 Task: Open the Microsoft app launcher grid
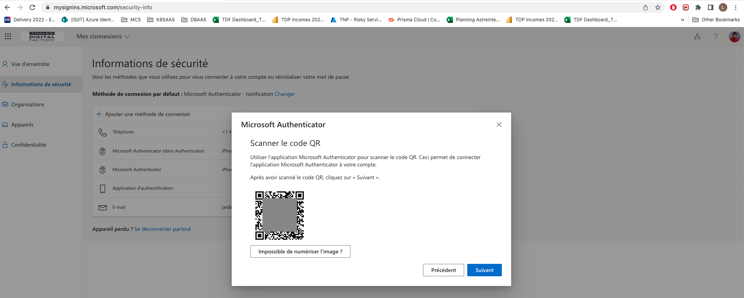click(x=8, y=36)
